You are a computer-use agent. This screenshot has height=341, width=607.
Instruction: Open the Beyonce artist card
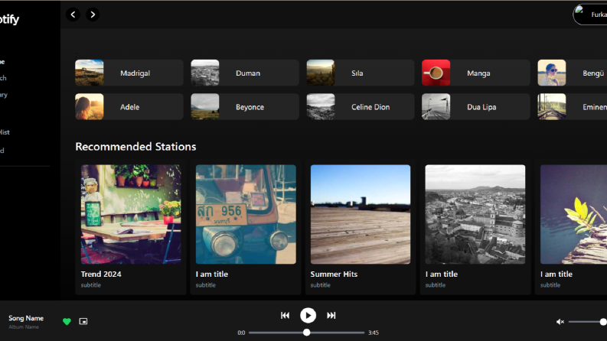click(245, 107)
